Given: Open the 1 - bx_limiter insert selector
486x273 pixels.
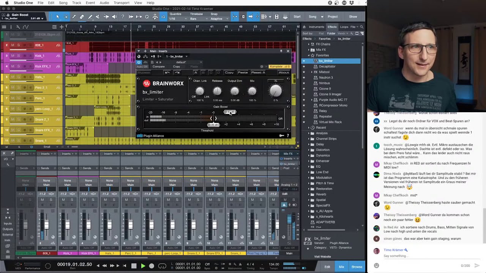Looking at the screenshot, I should (177, 56).
